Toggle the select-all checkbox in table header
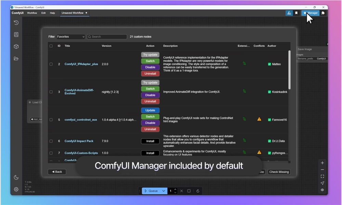Image resolution: width=342 pixels, height=205 pixels. point(51,46)
